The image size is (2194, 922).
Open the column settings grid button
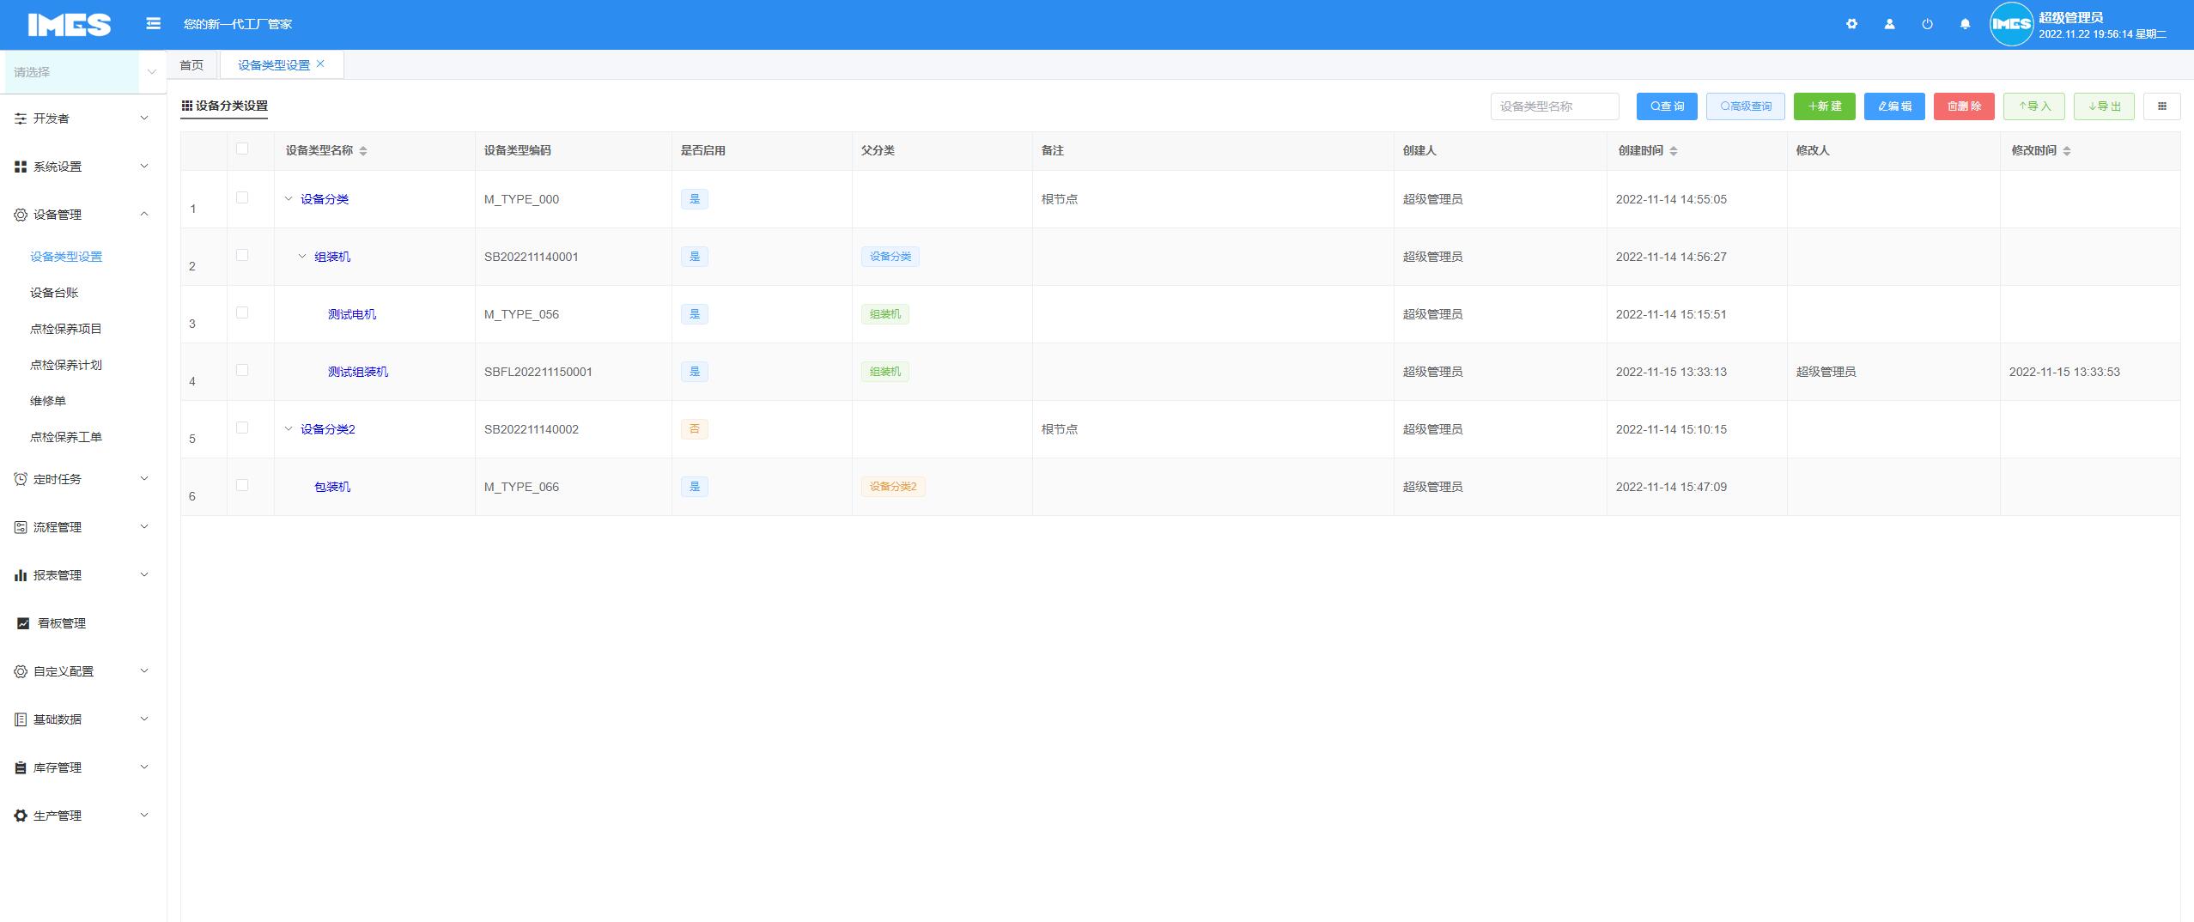pos(2161,106)
